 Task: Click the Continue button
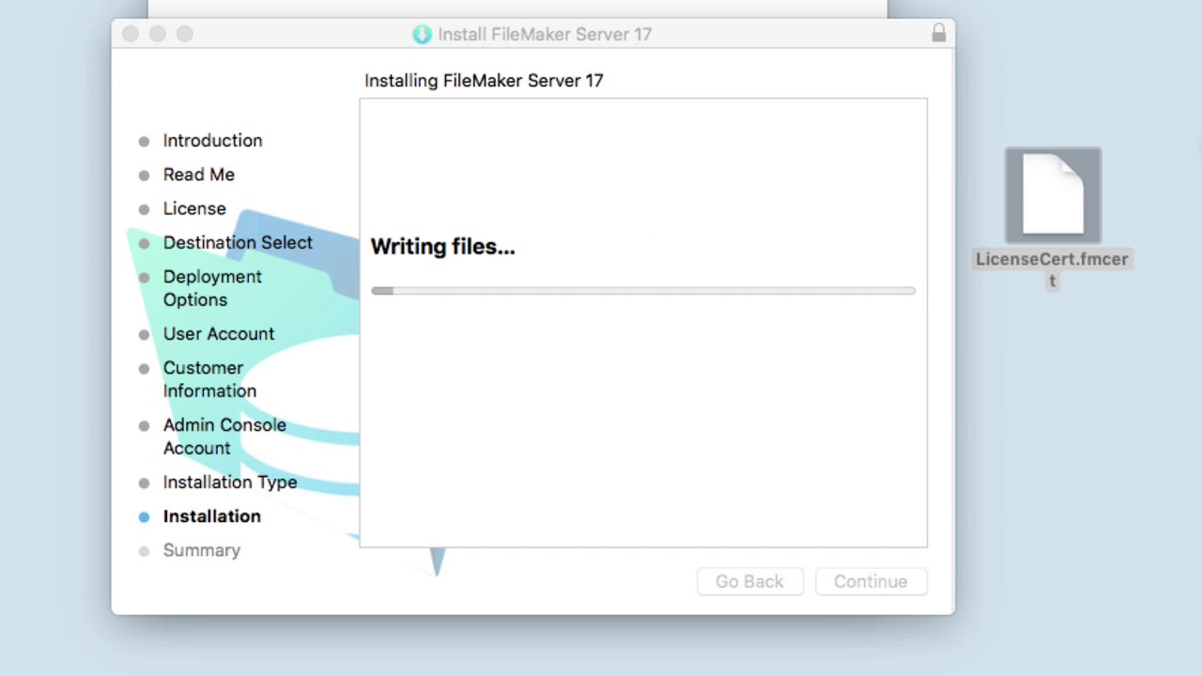coord(871,581)
